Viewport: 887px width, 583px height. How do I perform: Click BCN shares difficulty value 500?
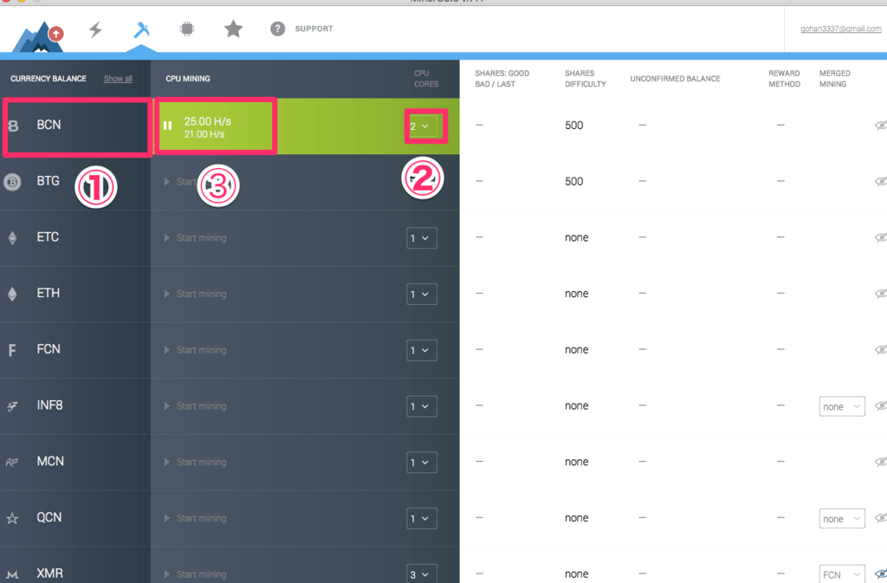click(573, 125)
